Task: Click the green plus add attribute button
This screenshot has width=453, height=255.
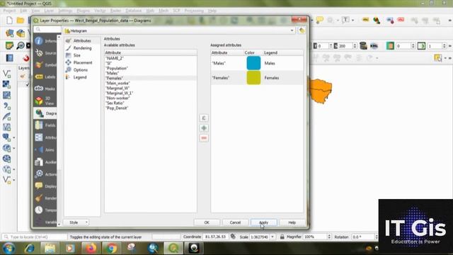Action: [204, 128]
